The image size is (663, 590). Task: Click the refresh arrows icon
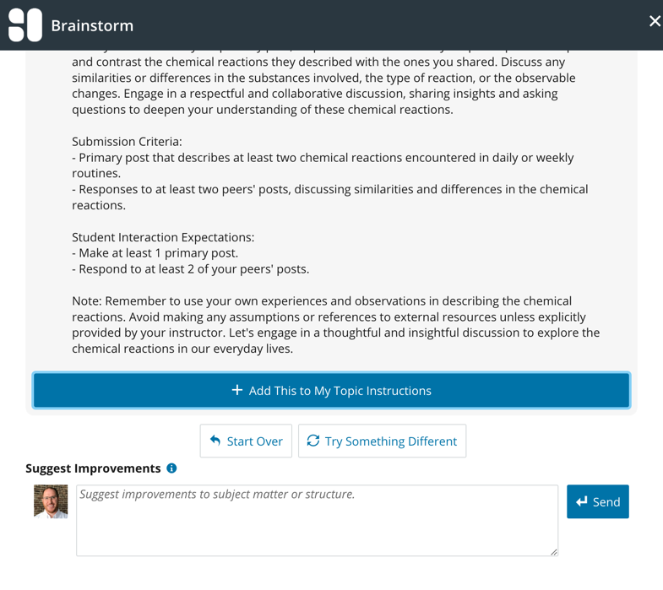tap(313, 441)
